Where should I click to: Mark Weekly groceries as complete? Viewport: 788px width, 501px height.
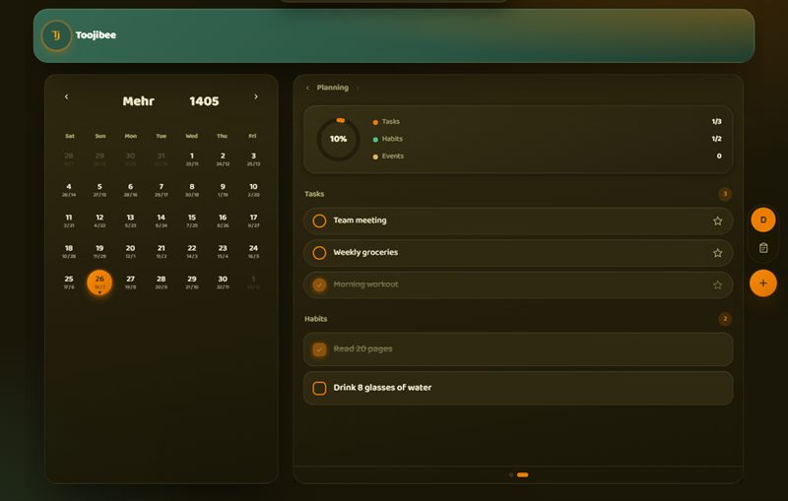pyautogui.click(x=319, y=253)
